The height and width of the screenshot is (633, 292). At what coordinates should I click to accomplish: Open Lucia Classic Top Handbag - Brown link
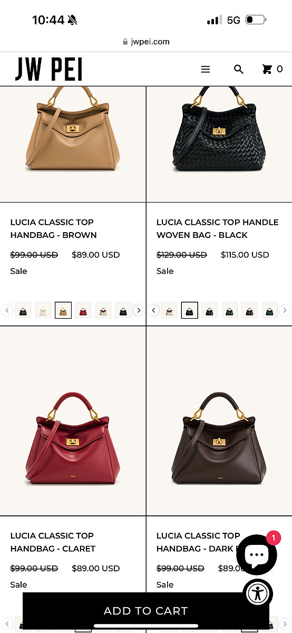click(x=54, y=228)
